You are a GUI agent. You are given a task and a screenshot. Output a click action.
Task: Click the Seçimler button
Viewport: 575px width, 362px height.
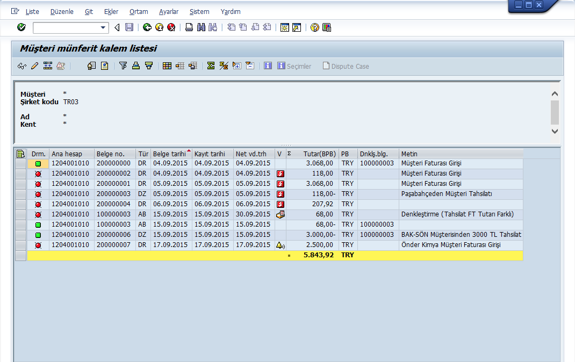[294, 66]
